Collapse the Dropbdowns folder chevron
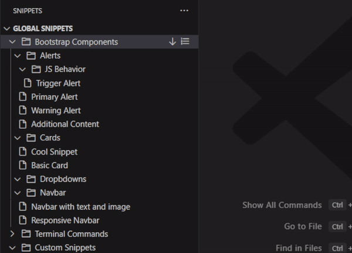This screenshot has width=352, height=253. [17, 179]
